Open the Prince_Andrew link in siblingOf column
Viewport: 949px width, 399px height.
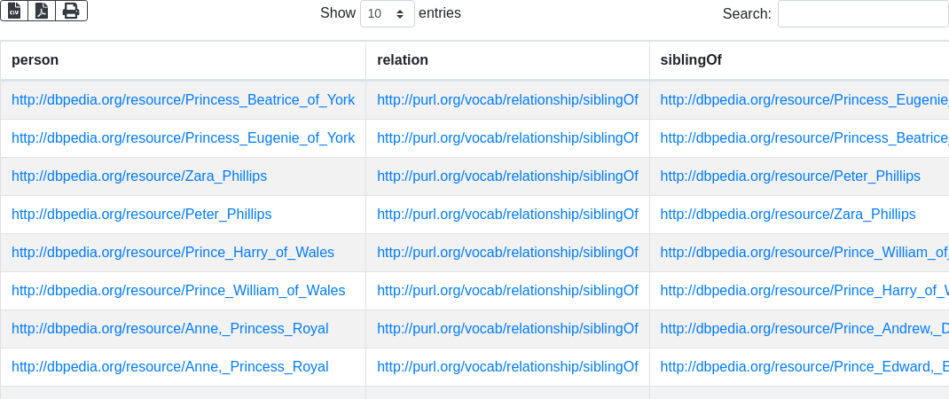point(804,329)
